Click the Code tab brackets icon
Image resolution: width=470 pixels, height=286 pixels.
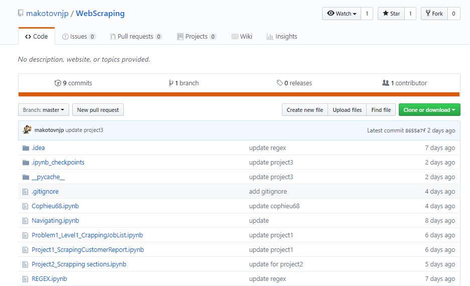tap(28, 37)
